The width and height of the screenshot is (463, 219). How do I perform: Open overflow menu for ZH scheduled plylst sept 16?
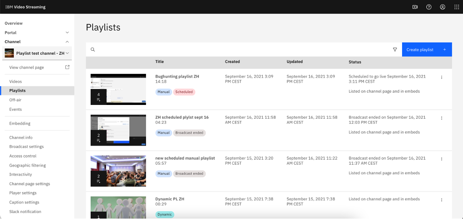441,118
